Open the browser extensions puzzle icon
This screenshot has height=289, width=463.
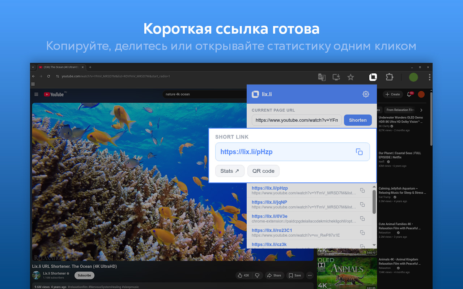pos(389,77)
